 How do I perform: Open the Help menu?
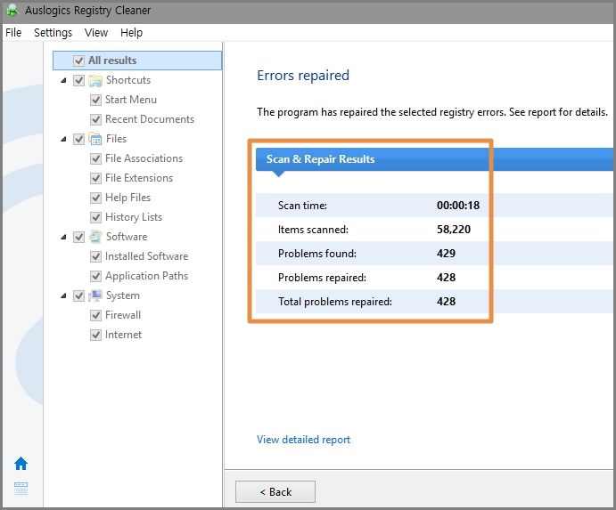pyautogui.click(x=131, y=33)
